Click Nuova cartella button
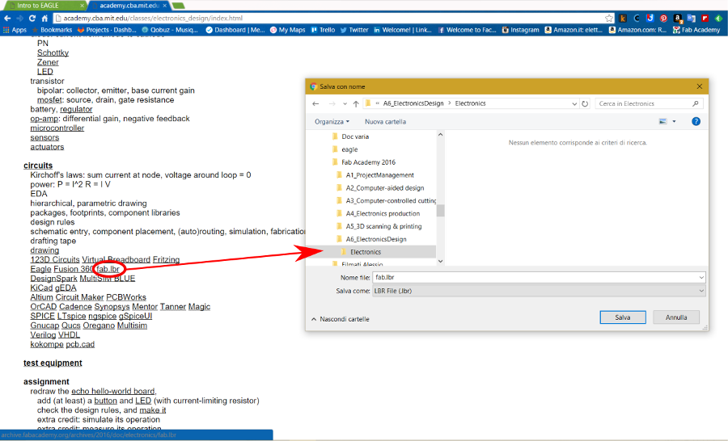 coord(385,121)
